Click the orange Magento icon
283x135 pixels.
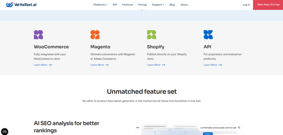coord(95,35)
